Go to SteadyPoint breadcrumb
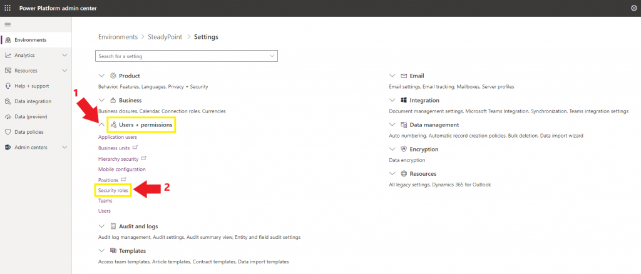Viewport: 641px width, 274px height. click(165, 37)
